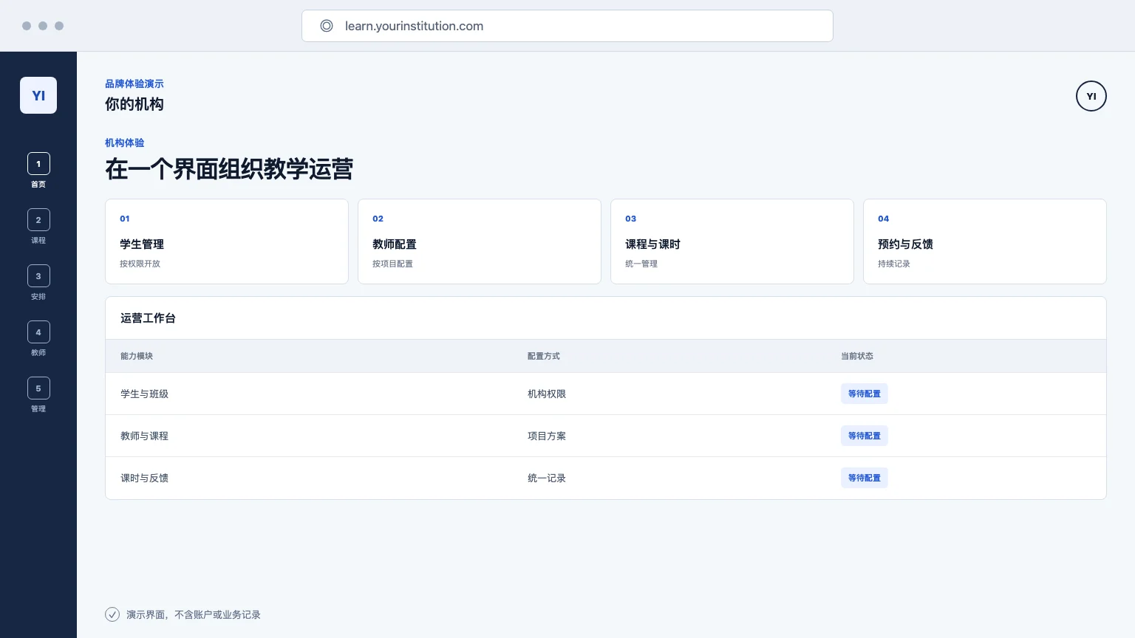1135x638 pixels.
Task: Click the 在一个界面组织教学运营 headline
Action: click(229, 169)
